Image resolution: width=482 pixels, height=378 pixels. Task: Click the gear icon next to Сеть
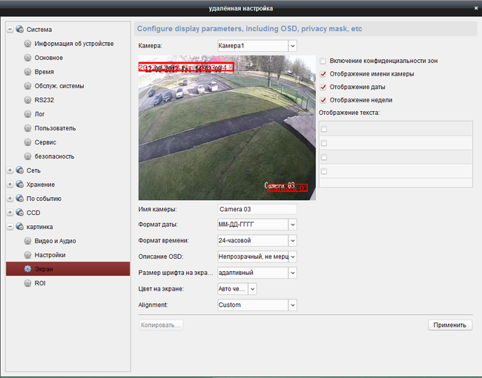click(x=19, y=170)
